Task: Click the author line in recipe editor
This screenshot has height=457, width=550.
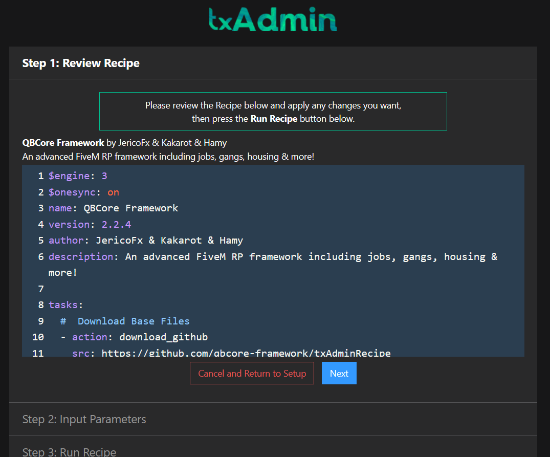Action: tap(146, 240)
